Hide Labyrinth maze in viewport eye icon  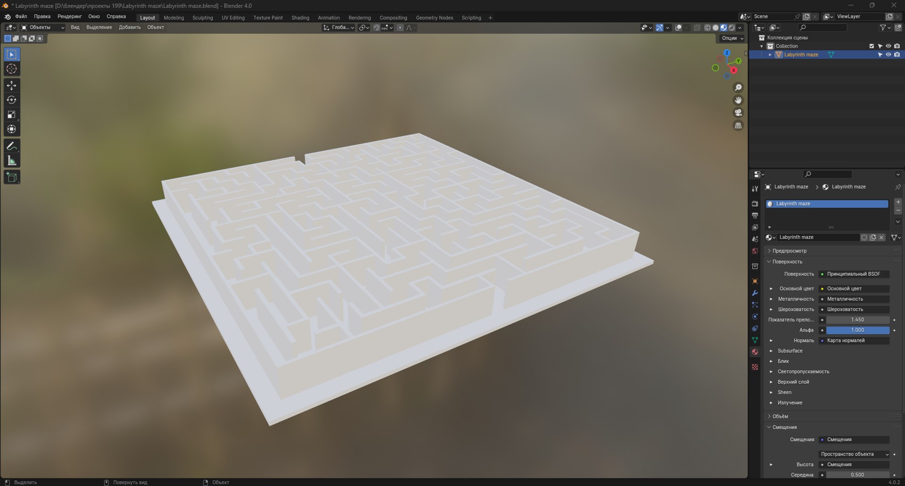point(889,55)
